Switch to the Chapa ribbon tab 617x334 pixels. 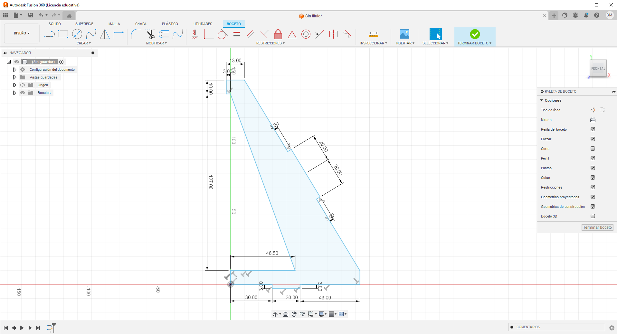click(x=141, y=23)
